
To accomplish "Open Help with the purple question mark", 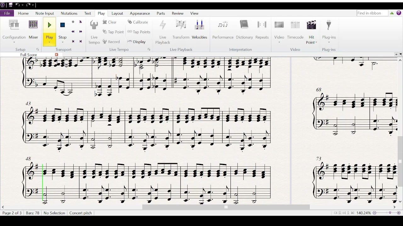I will 399,13.
